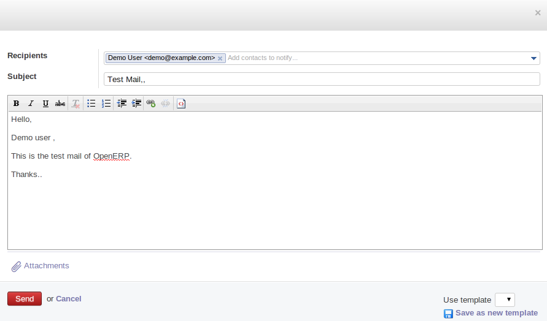Increase the paragraph indent

[136, 104]
